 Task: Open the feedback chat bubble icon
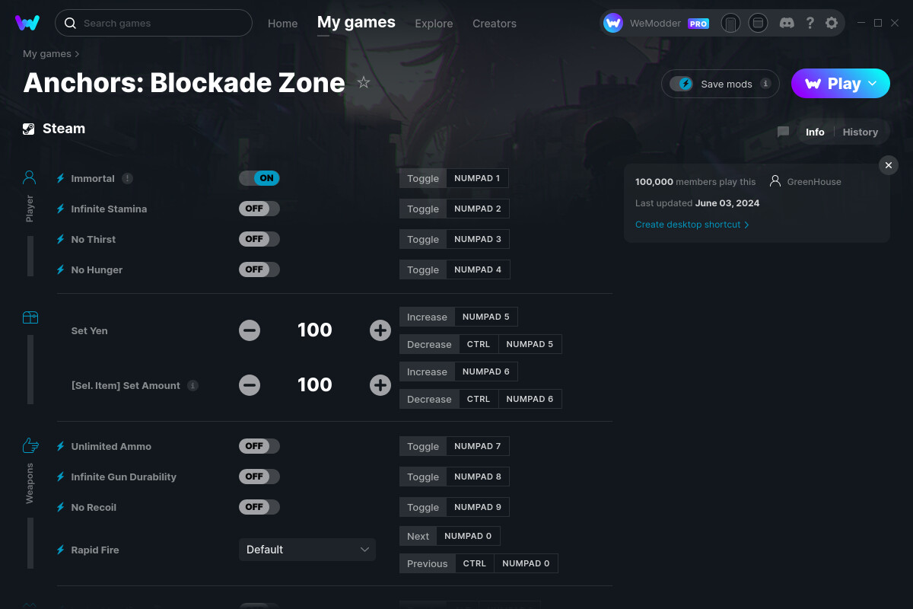tap(783, 132)
